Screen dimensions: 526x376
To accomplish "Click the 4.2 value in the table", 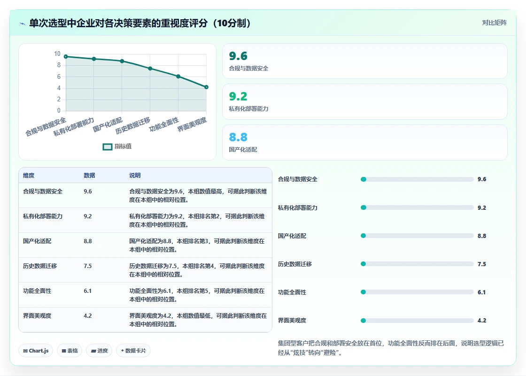I will click(87, 315).
